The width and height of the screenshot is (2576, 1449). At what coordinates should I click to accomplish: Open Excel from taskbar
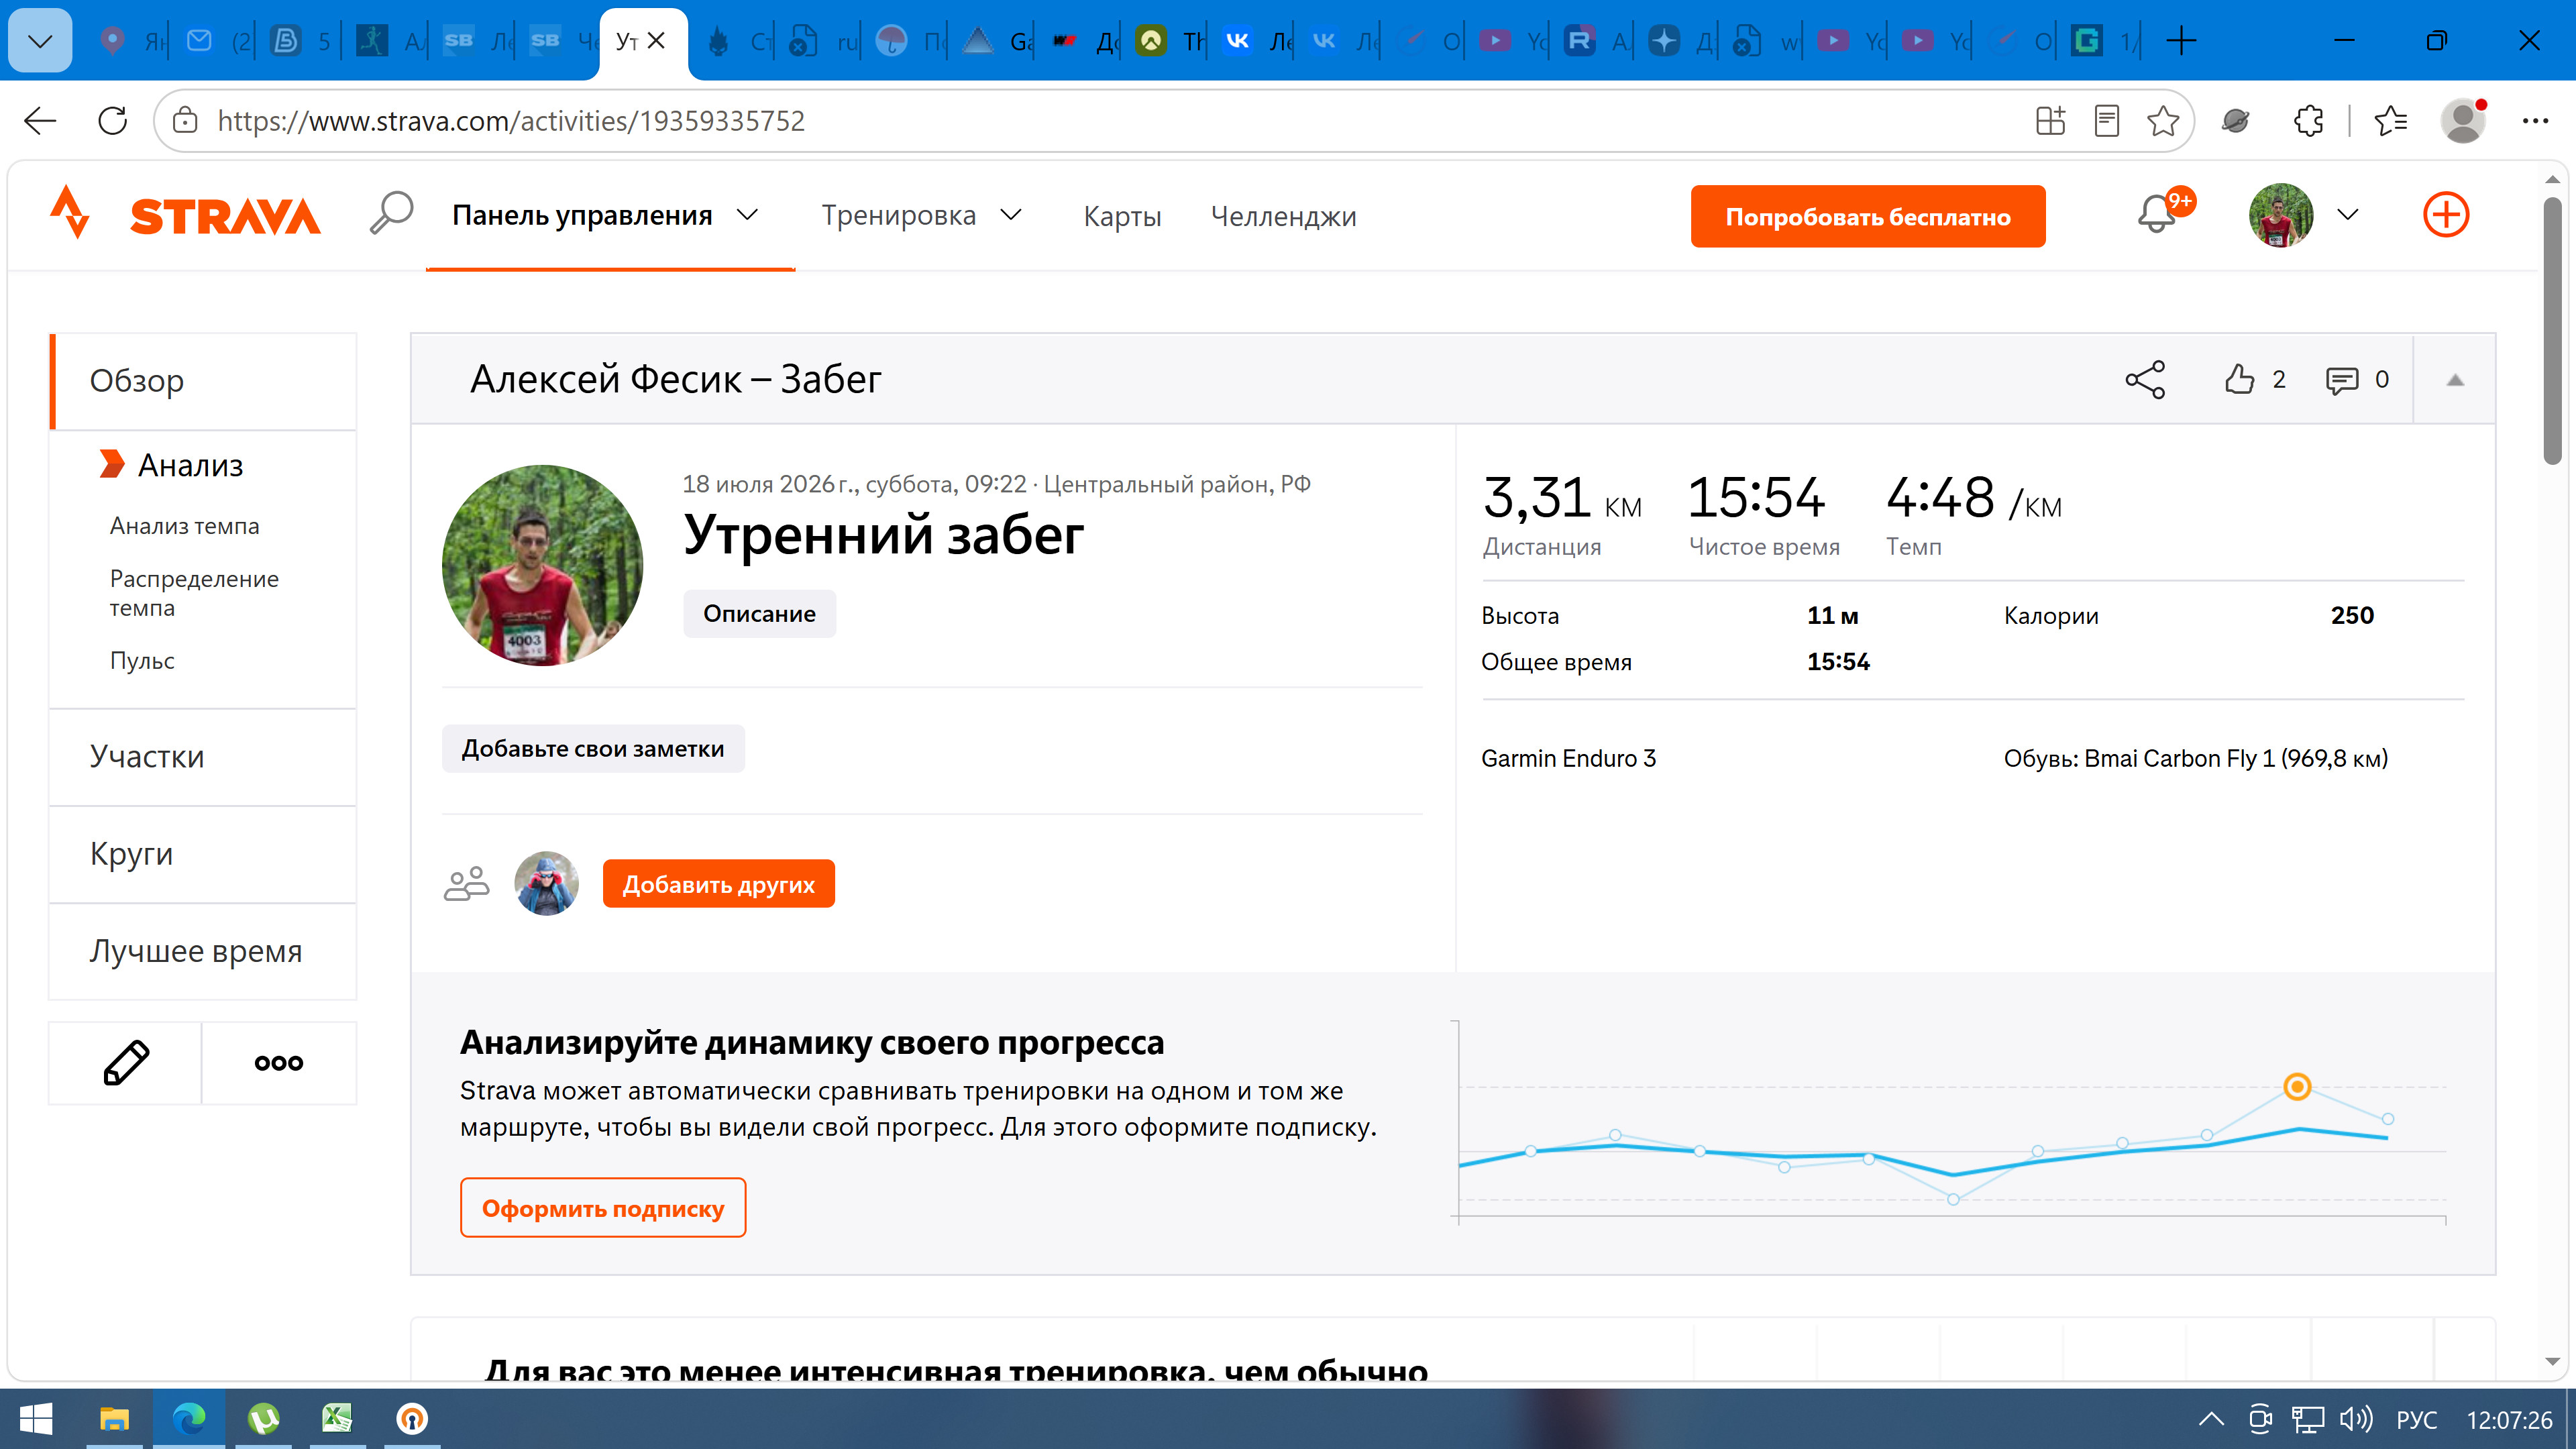(337, 1419)
